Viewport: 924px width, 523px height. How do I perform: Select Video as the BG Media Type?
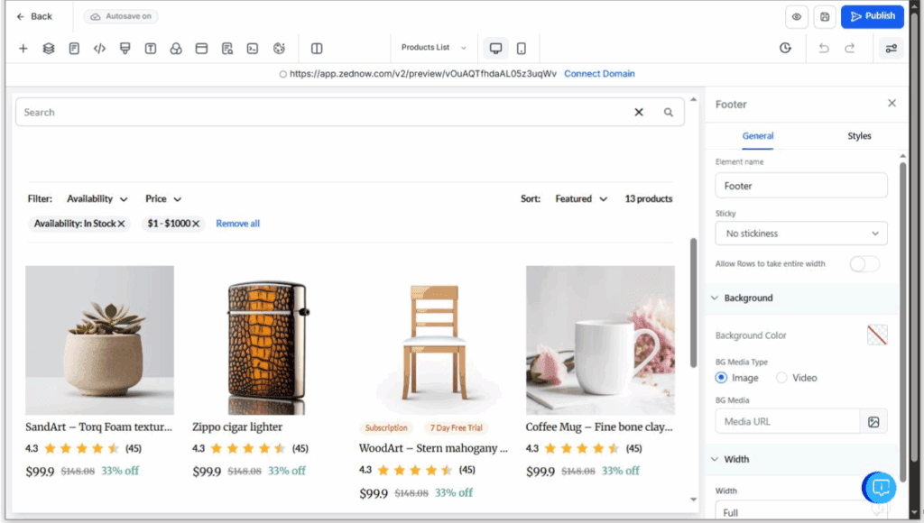[781, 378]
